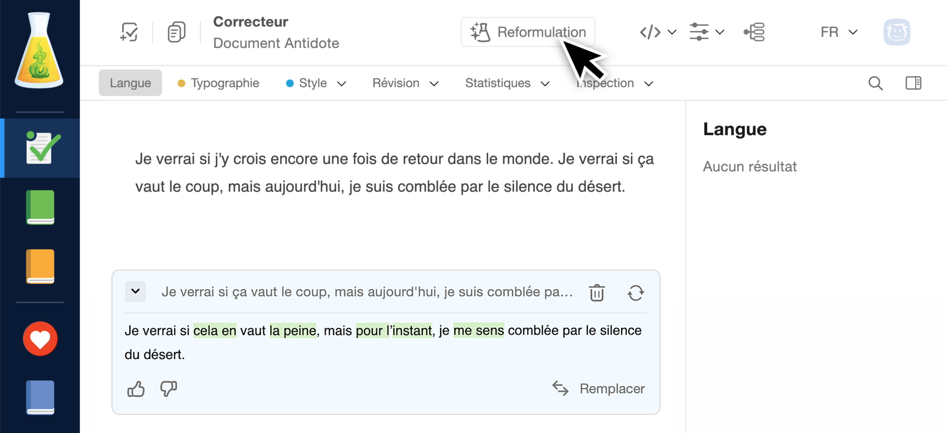Image resolution: width=947 pixels, height=433 pixels.
Task: Click Remplacer to apply the reformulation
Action: pyautogui.click(x=598, y=389)
